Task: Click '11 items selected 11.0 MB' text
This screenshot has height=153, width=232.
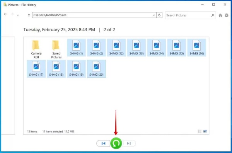Action: pos(58,131)
